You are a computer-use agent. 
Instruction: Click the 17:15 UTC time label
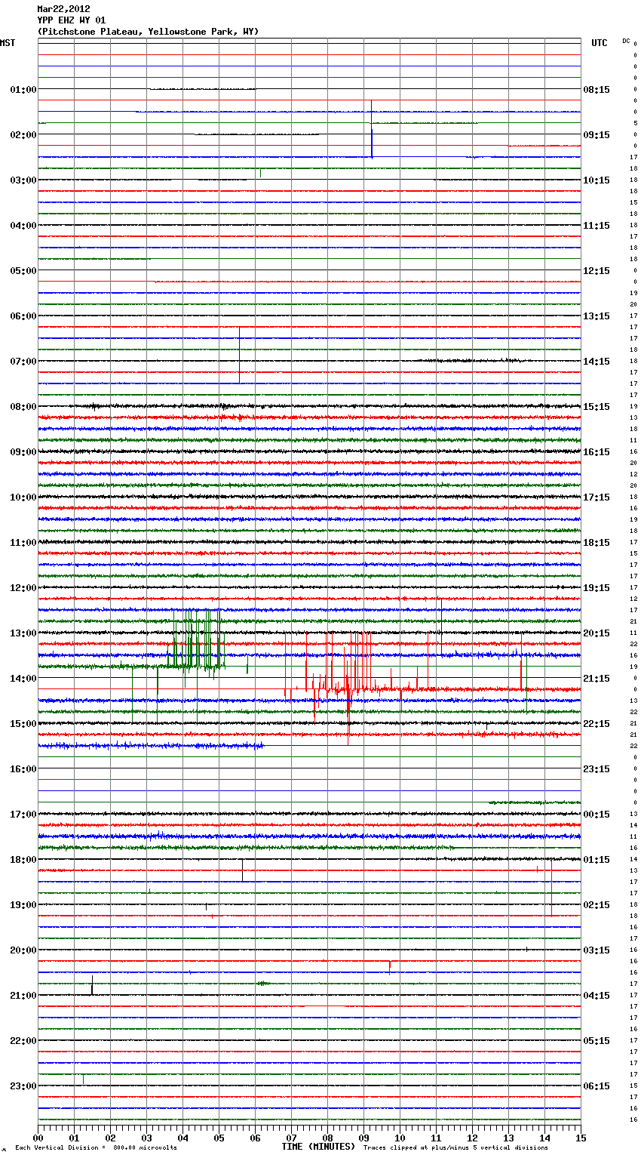tap(597, 497)
